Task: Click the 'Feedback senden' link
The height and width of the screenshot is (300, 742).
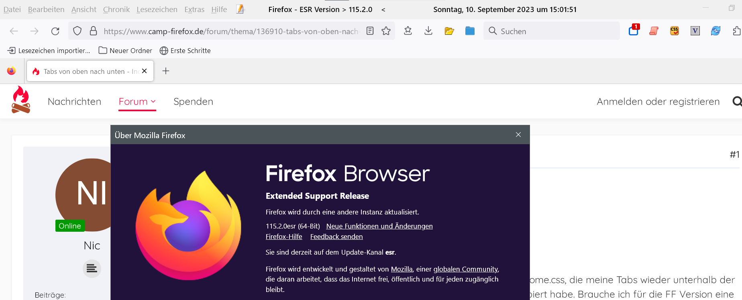Action: coord(336,237)
